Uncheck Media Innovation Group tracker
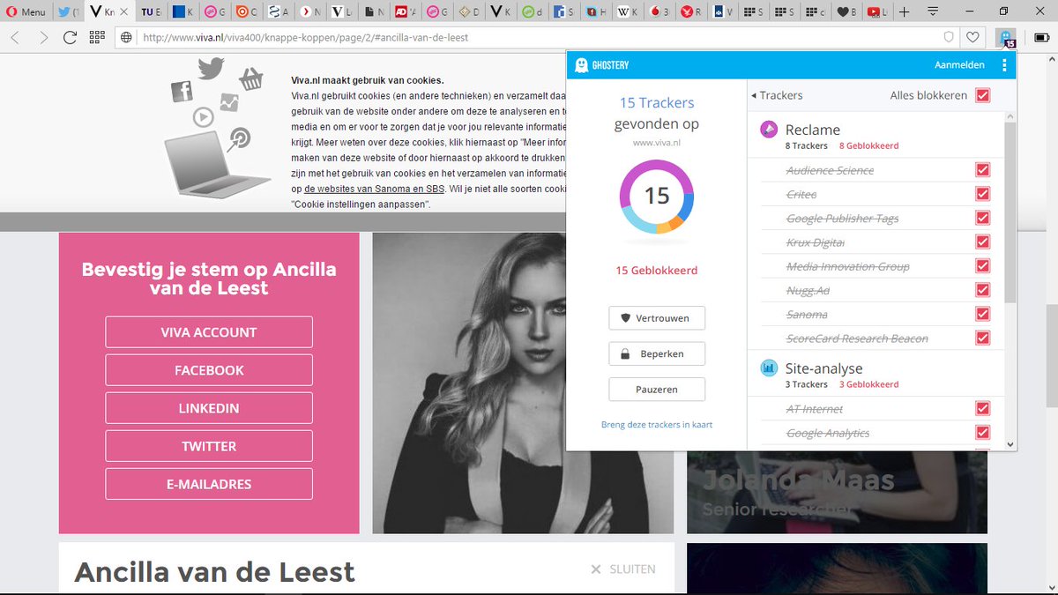Viewport: 1058px width, 595px height. point(983,265)
